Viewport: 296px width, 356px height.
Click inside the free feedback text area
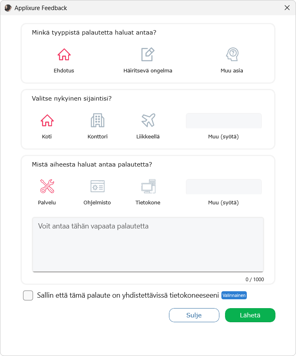148,243
